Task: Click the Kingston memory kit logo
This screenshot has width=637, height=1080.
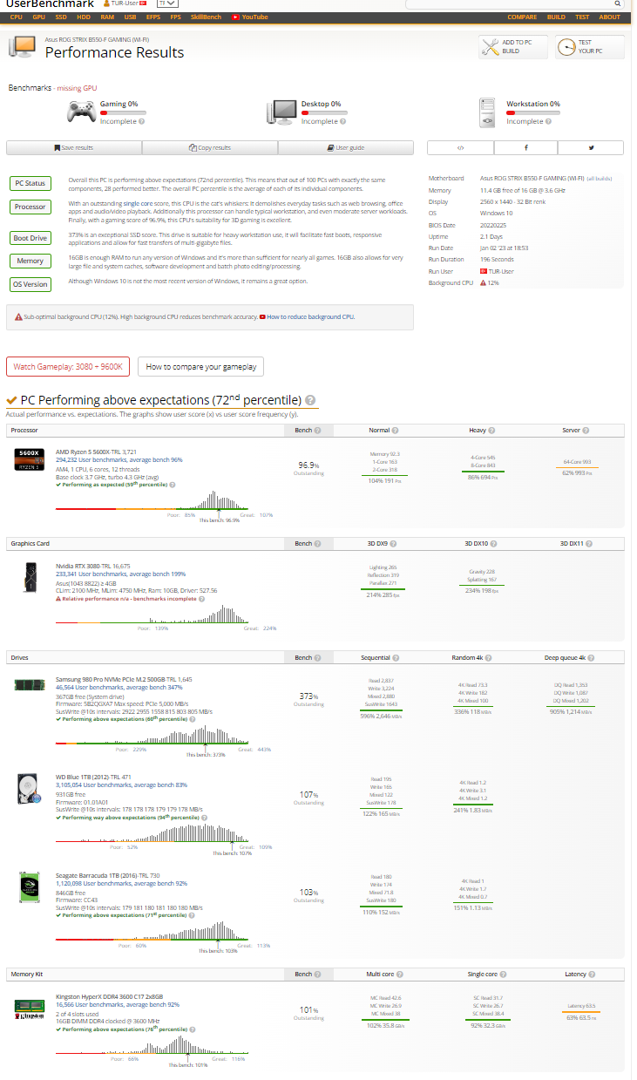Action: pyautogui.click(x=29, y=1009)
